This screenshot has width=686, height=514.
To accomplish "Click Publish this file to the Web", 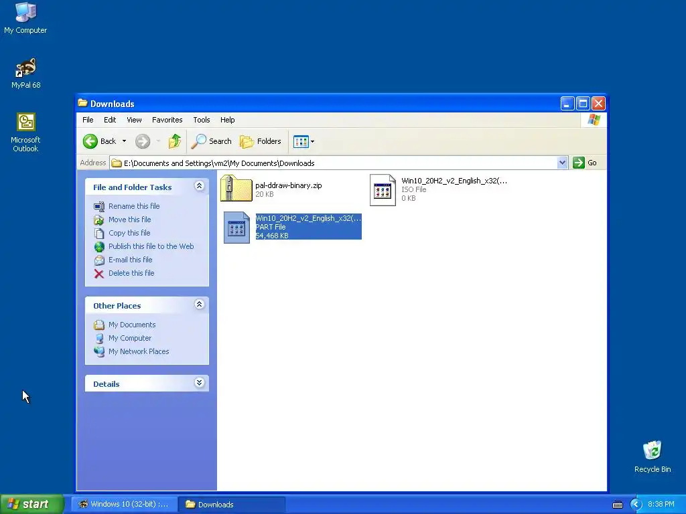I will (151, 246).
